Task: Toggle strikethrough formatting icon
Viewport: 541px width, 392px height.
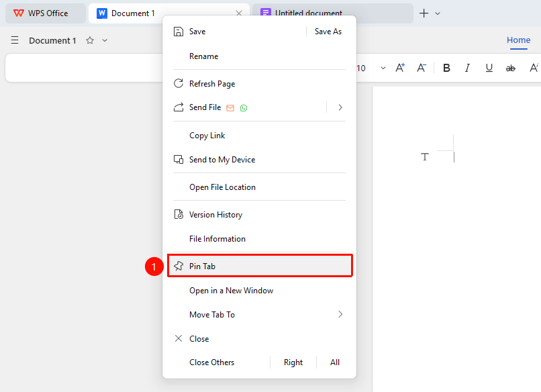Action: (510, 68)
